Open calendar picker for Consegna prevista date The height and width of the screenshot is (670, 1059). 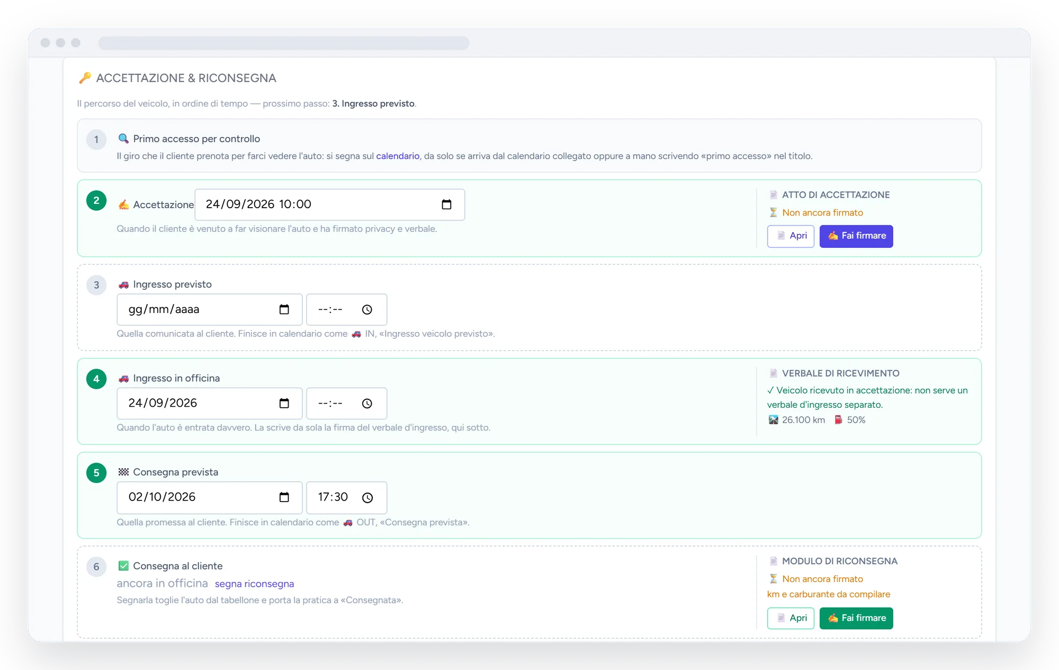[284, 497]
